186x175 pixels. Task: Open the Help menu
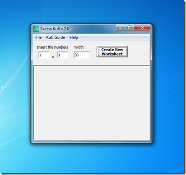(x=74, y=37)
